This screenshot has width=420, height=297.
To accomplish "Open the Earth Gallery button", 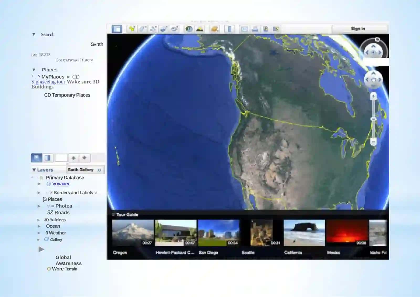I will pyautogui.click(x=86, y=170).
